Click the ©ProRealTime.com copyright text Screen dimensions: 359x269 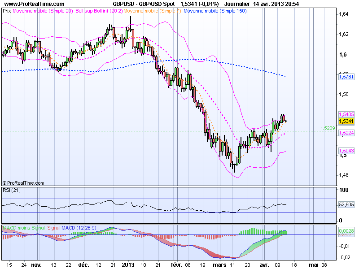tap(23, 183)
